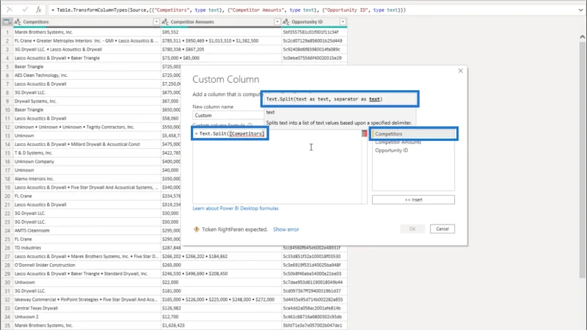Click Competitors column type icon
The image size is (587, 330).
pos(18,22)
